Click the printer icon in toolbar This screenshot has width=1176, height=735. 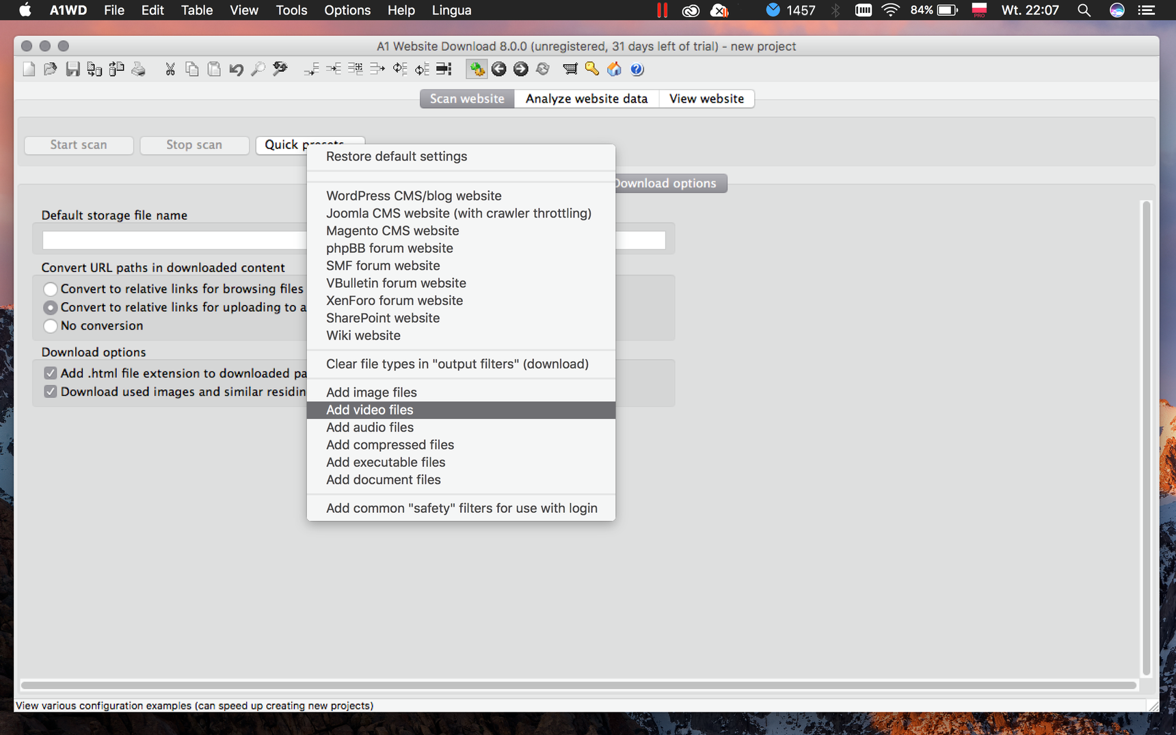click(x=139, y=69)
